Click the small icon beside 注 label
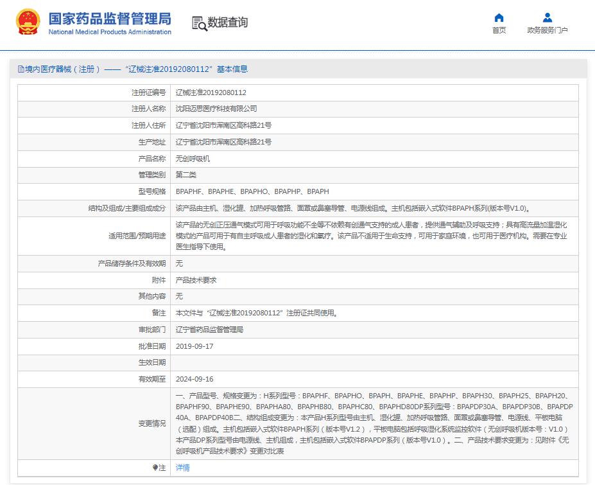 click(x=155, y=468)
